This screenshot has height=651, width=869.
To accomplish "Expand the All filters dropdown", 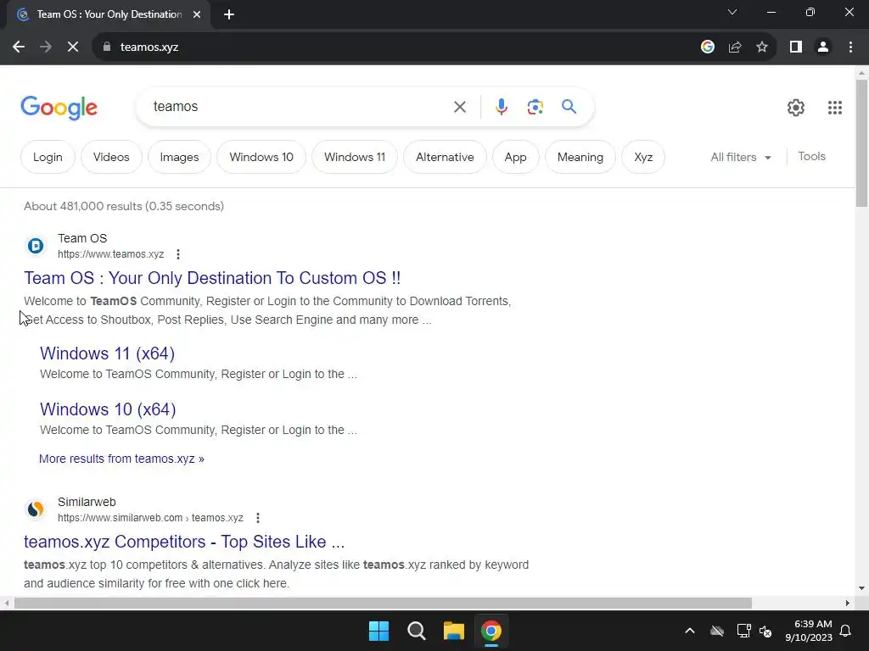I will click(740, 157).
